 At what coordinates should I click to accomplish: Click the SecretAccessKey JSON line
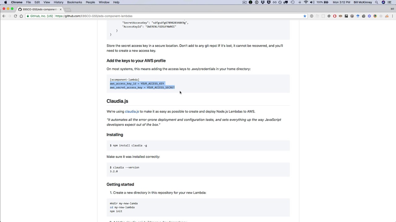155,23
